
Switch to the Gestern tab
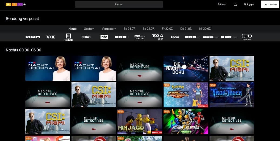(x=89, y=29)
